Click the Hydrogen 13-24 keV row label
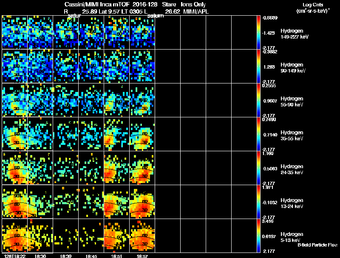Screen dimensions: 340x258 pyautogui.click(x=292, y=203)
